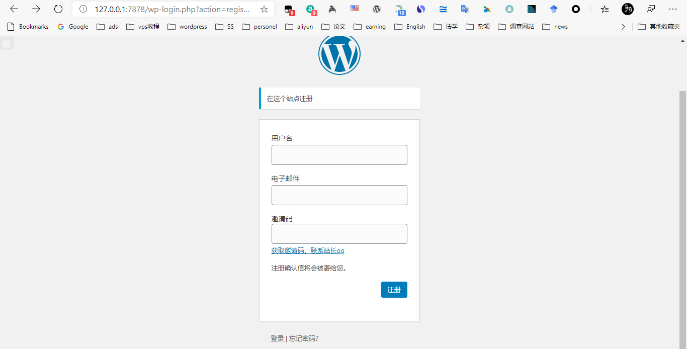
Task: Open green extension with badge 9
Action: tap(311, 10)
